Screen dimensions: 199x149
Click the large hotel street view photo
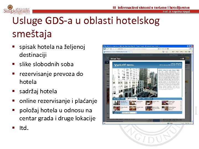(x=135, y=83)
